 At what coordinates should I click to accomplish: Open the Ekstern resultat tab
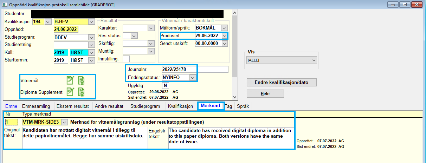73,106
